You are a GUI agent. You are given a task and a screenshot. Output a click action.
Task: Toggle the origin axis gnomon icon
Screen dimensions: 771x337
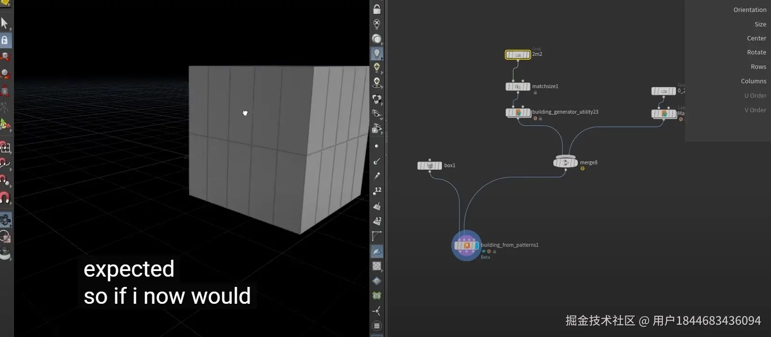[377, 311]
